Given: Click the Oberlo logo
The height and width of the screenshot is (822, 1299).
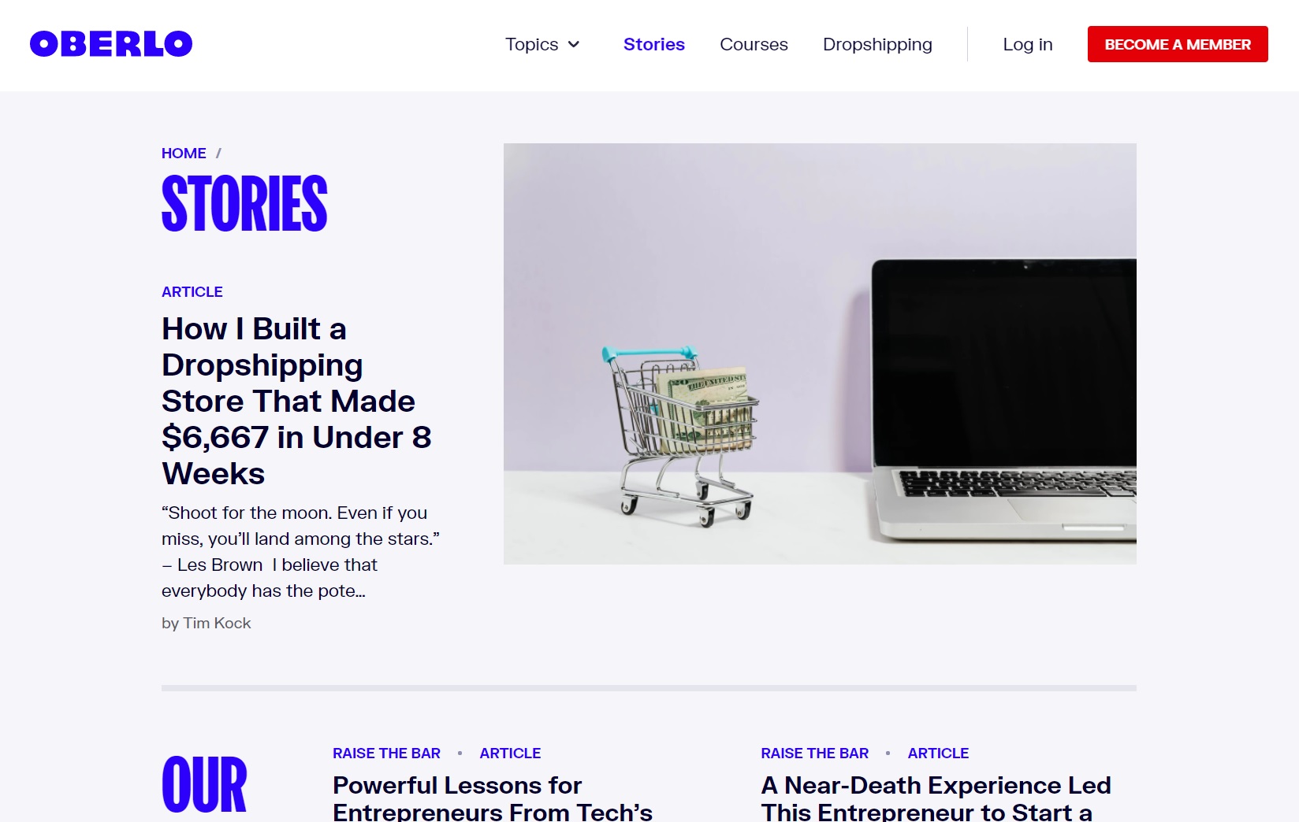Looking at the screenshot, I should [111, 44].
